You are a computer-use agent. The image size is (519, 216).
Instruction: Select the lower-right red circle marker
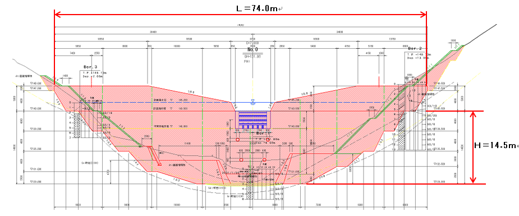coord(264,160)
